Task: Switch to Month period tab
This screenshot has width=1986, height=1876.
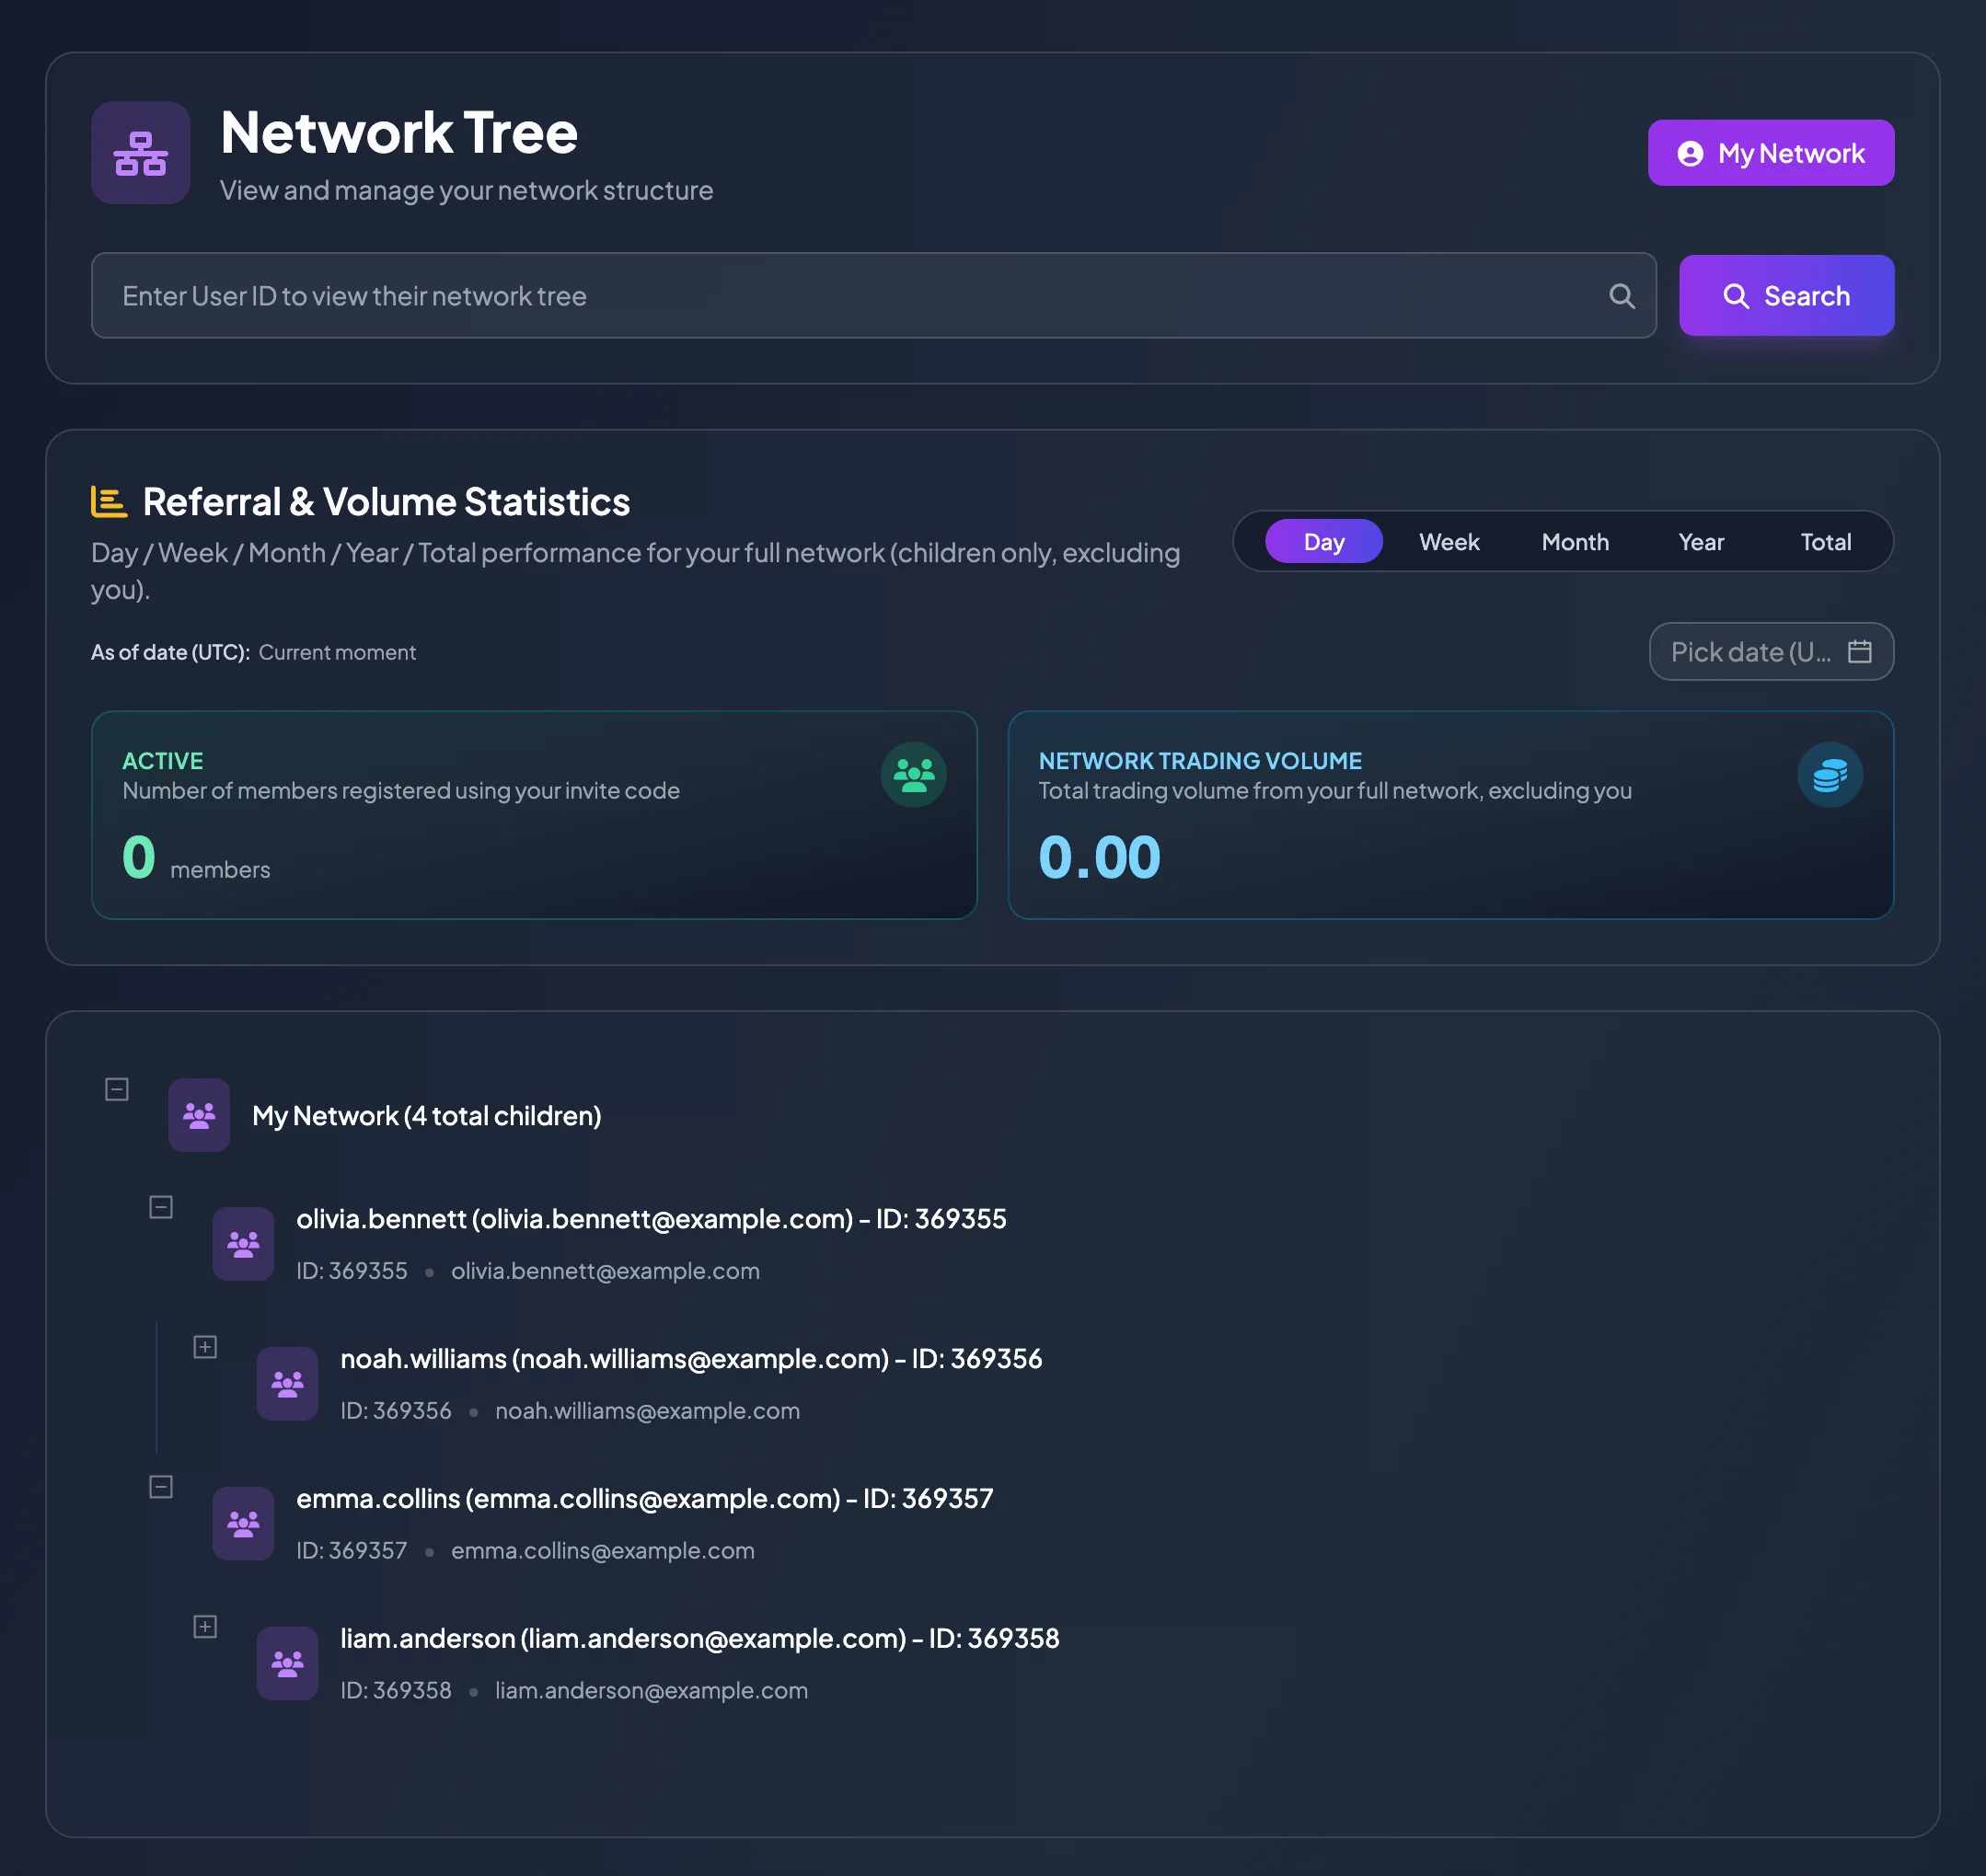Action: pos(1574,542)
